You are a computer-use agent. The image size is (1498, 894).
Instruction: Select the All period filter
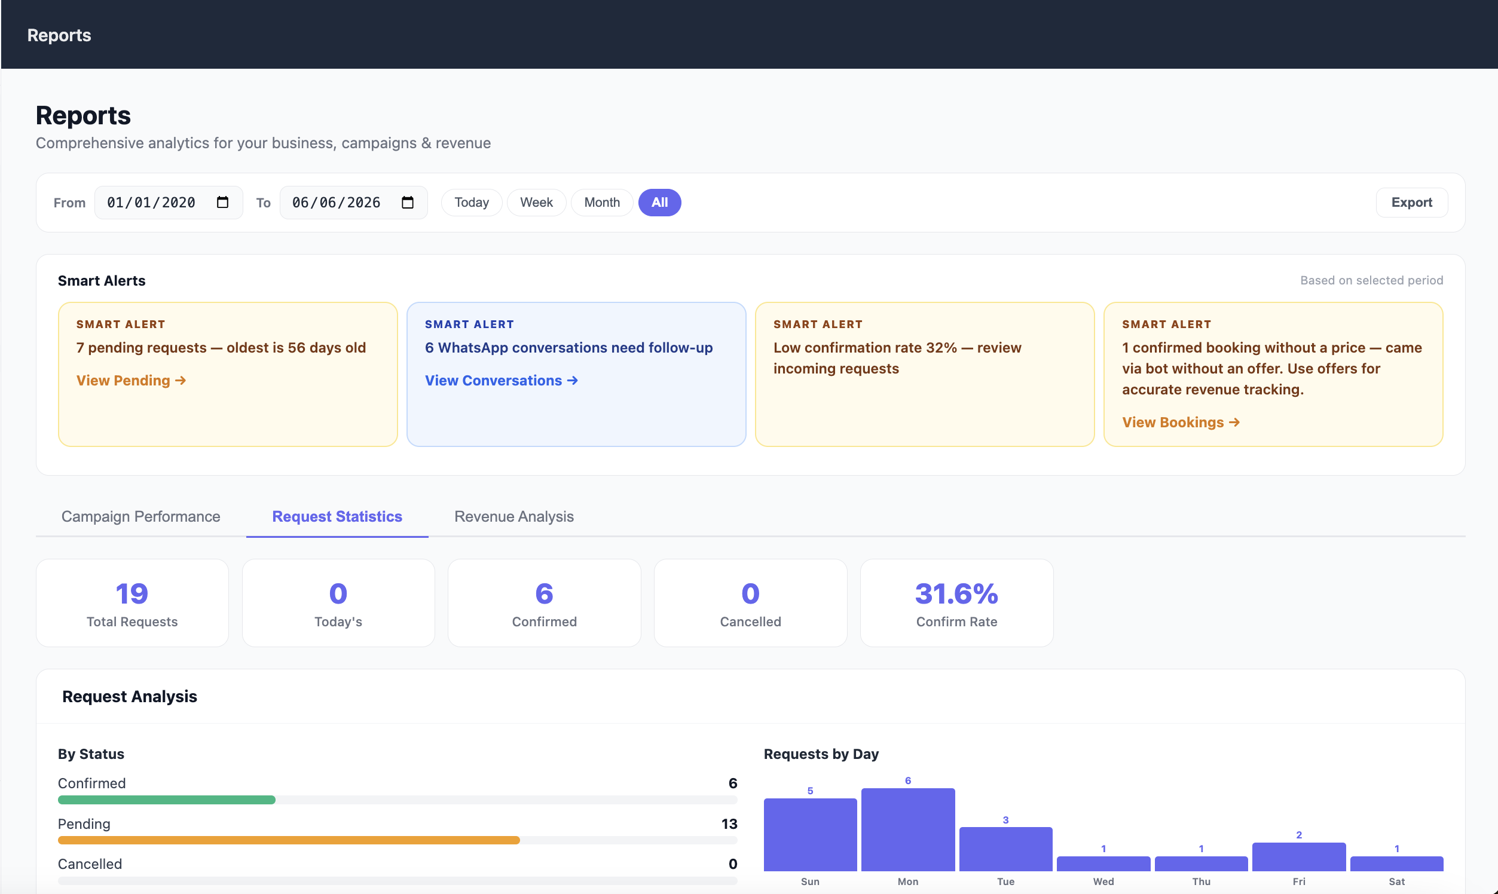(x=659, y=203)
